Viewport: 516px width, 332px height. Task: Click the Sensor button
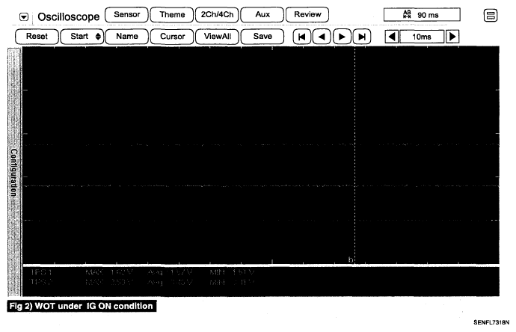click(x=126, y=14)
